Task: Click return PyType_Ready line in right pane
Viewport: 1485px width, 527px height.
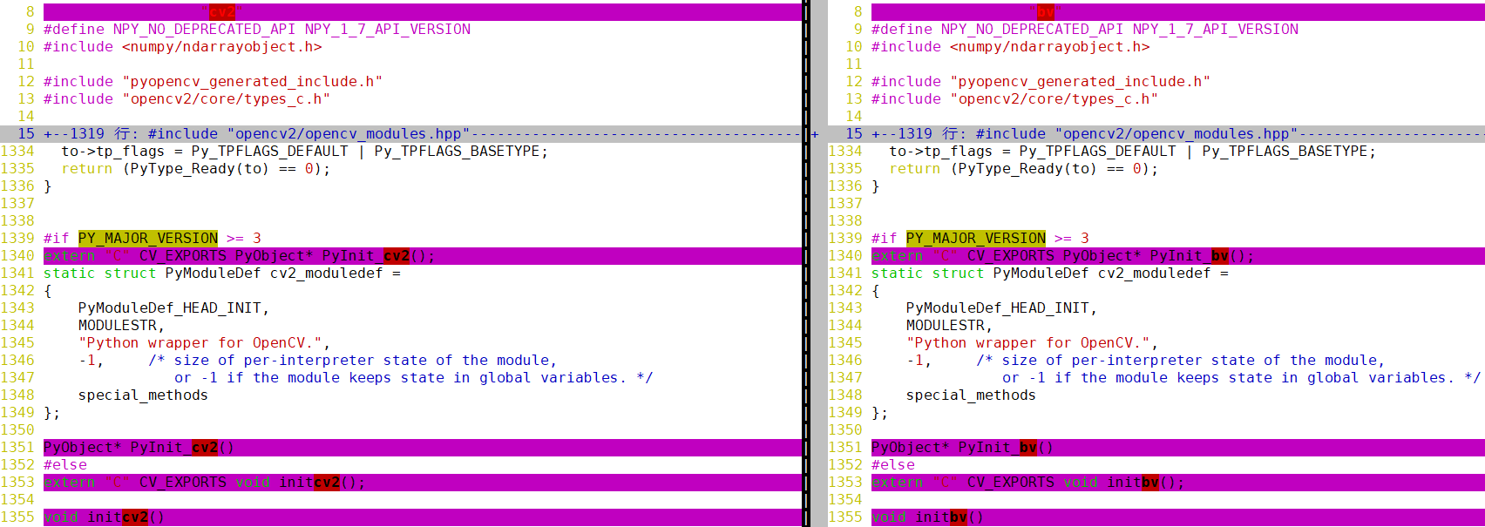Action: pos(1024,169)
